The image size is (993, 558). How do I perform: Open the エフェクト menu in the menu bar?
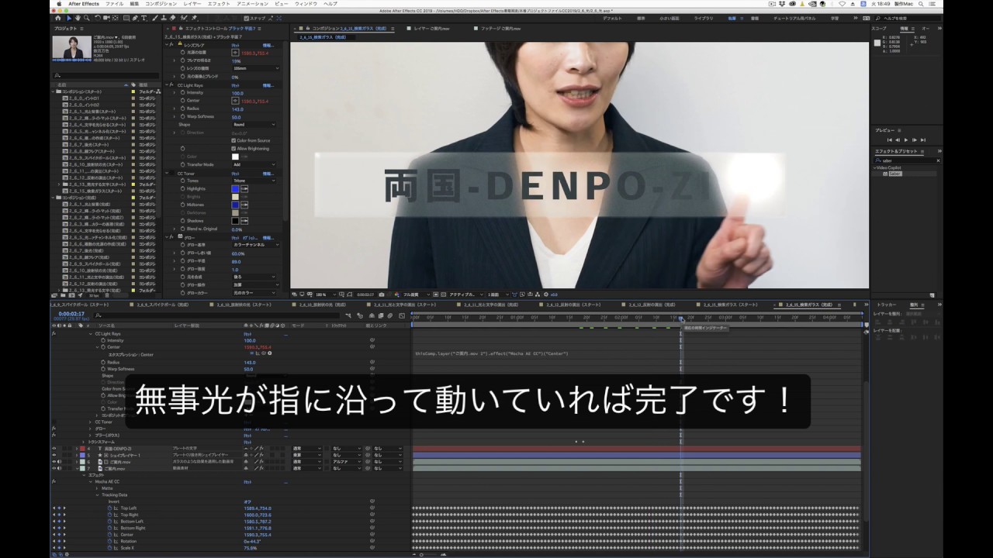(x=219, y=4)
